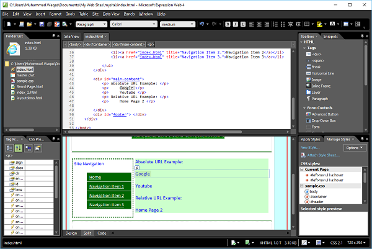Click the Bold formatting button
The width and height of the screenshot is (372, 249).
[x=228, y=24]
